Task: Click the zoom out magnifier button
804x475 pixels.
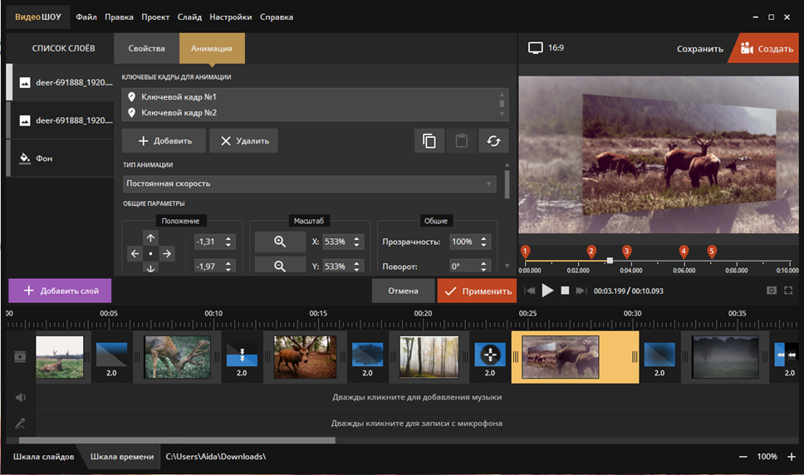Action: click(x=280, y=267)
